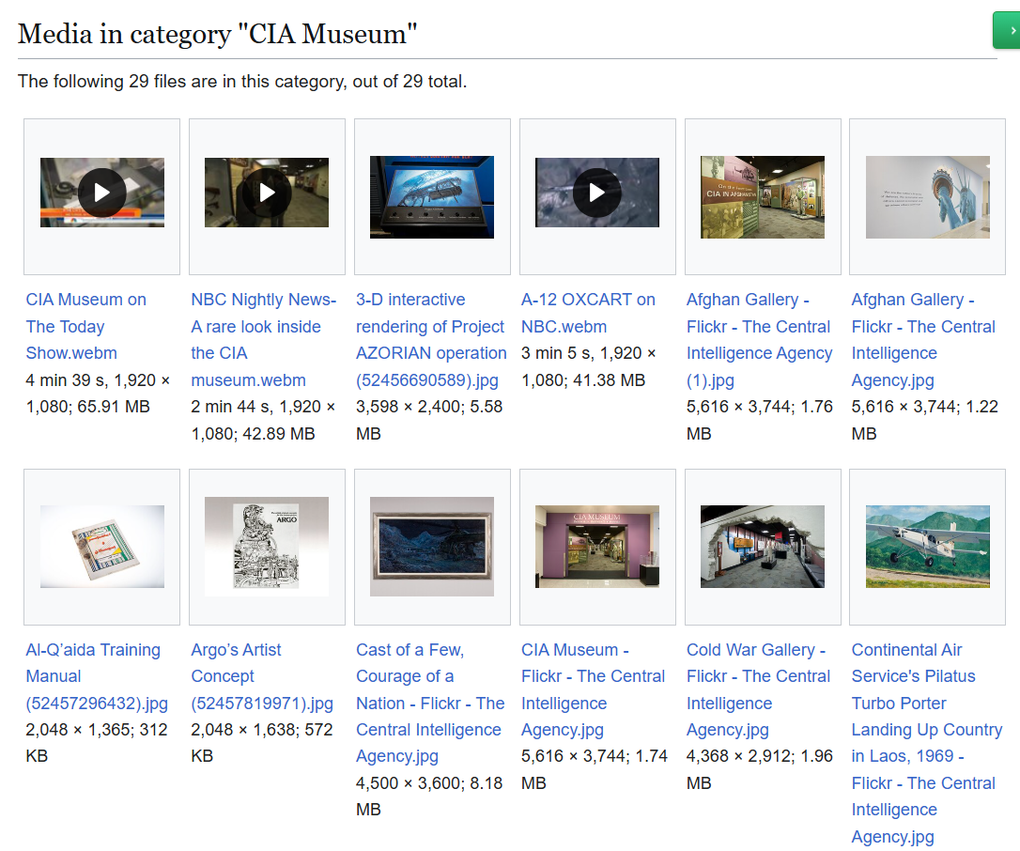The image size is (1020, 851).
Task: Open A-12 OXCART on NBC.webm link
Action: [x=588, y=313]
